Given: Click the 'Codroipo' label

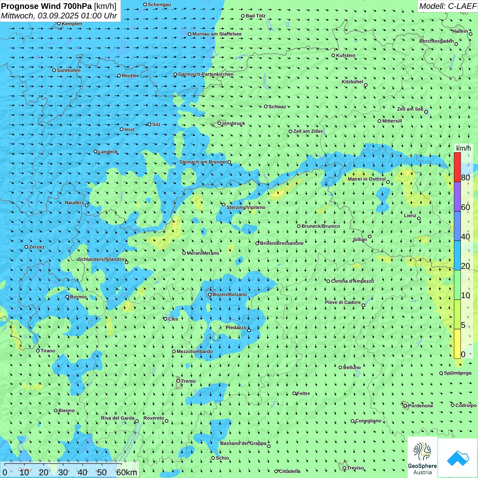Looking at the screenshot, I should [x=466, y=405].
